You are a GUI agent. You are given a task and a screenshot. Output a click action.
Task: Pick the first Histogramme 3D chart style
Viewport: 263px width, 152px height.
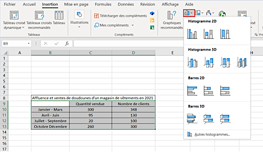tap(192, 62)
